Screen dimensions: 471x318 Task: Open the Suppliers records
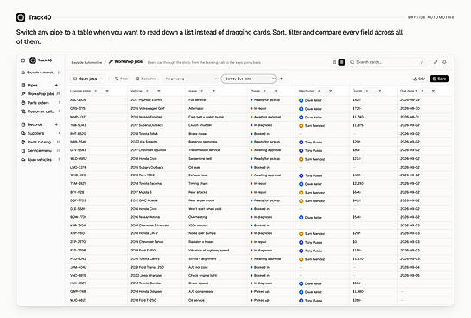point(41,133)
